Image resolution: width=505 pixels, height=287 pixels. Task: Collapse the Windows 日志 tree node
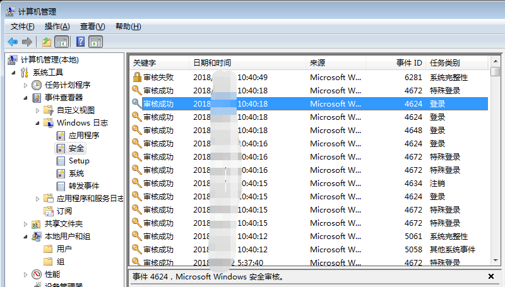coord(38,123)
